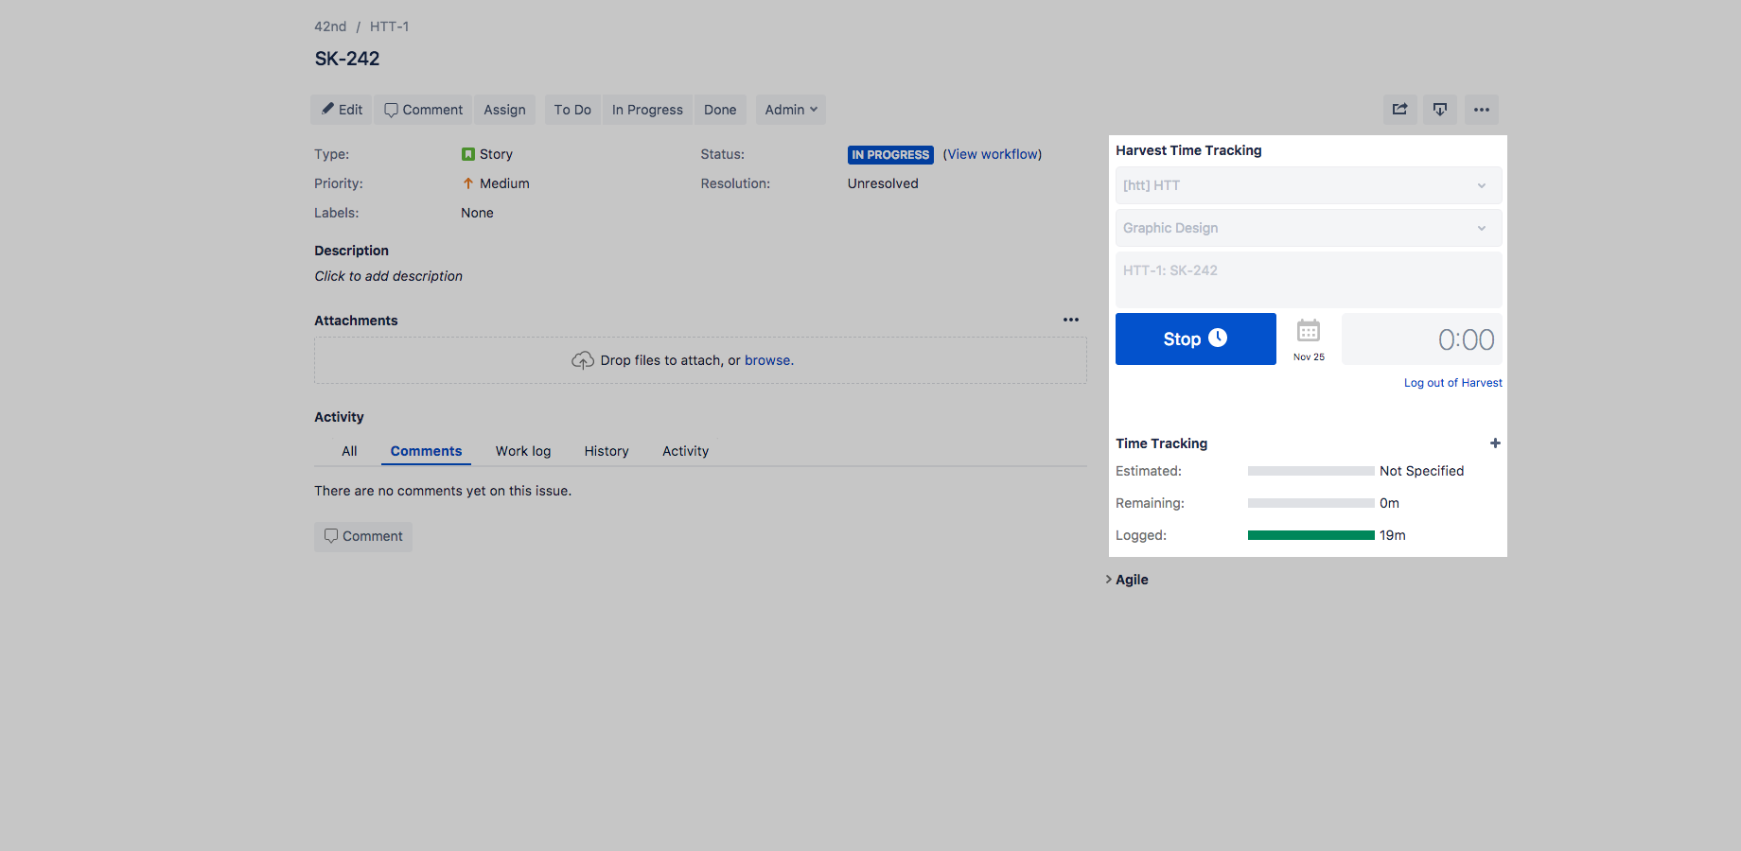
Task: Click the cloud upload icon in attachments area
Action: coord(583,359)
